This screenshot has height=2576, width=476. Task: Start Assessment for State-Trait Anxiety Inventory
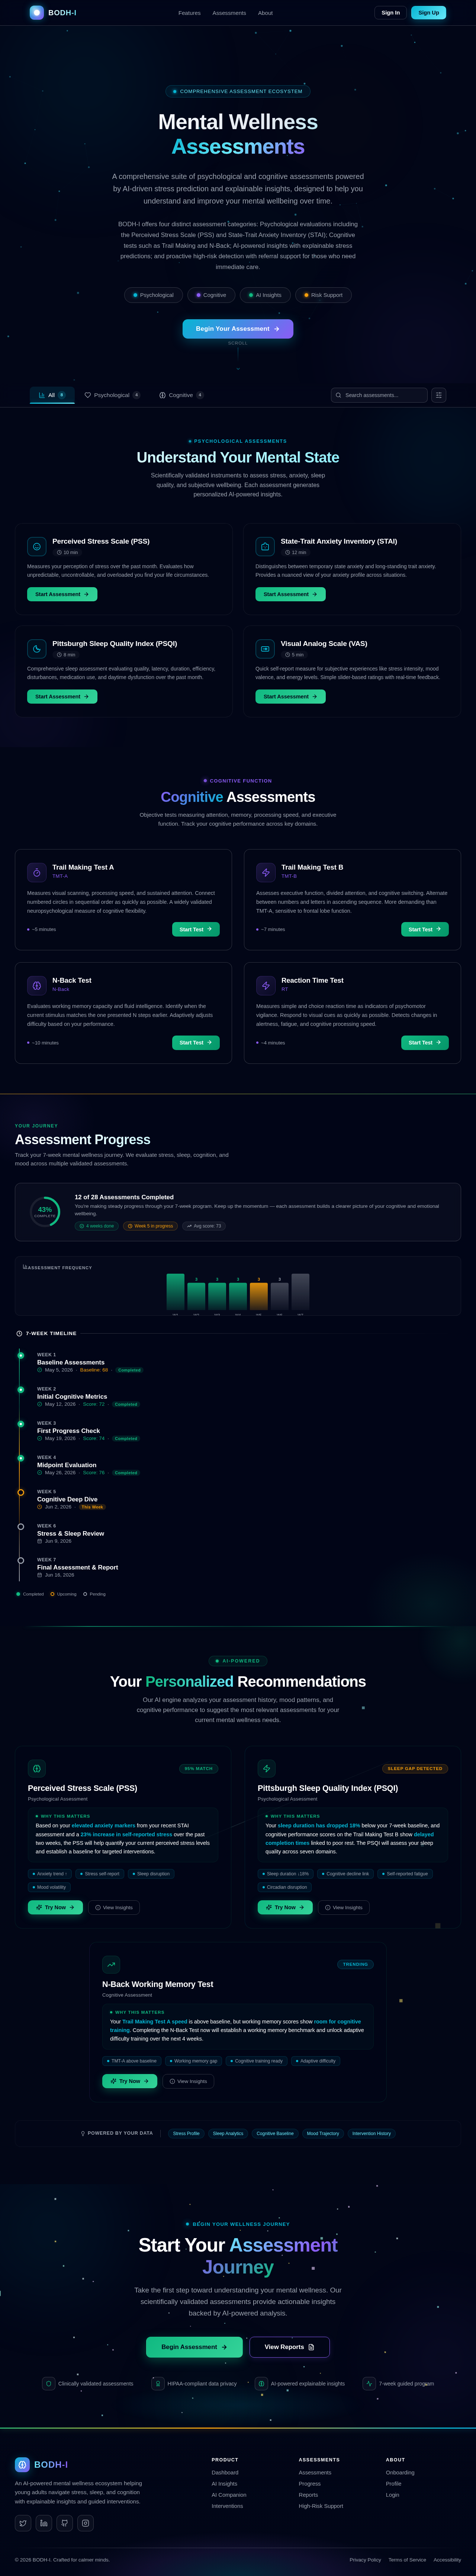point(290,594)
